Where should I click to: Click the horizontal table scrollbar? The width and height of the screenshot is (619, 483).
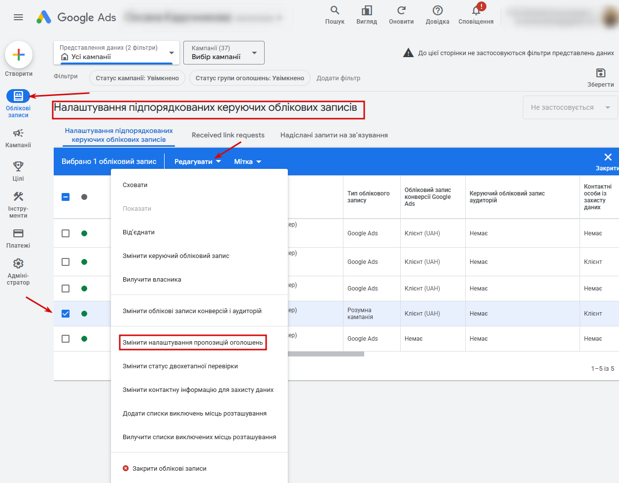click(x=326, y=354)
